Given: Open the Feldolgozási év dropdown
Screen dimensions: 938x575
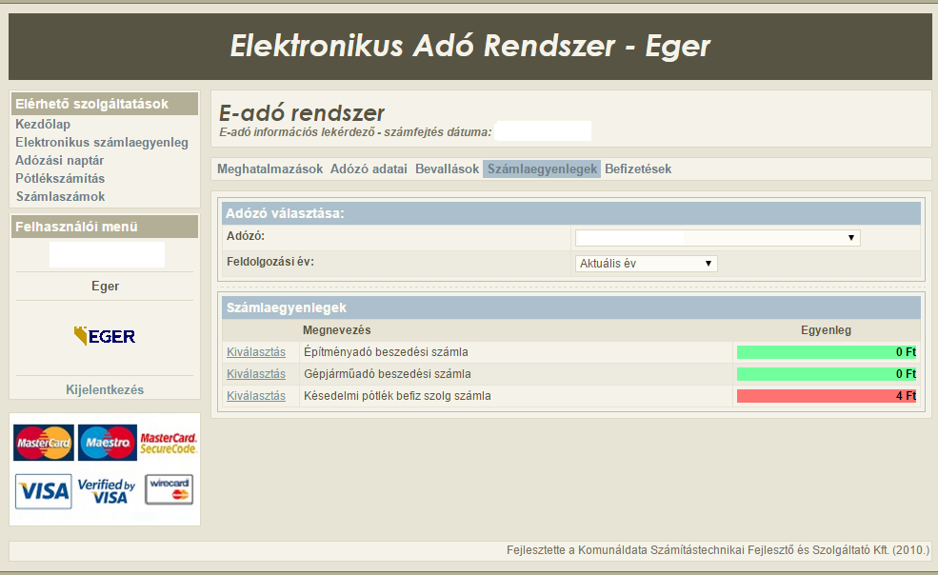Looking at the screenshot, I should (x=646, y=264).
